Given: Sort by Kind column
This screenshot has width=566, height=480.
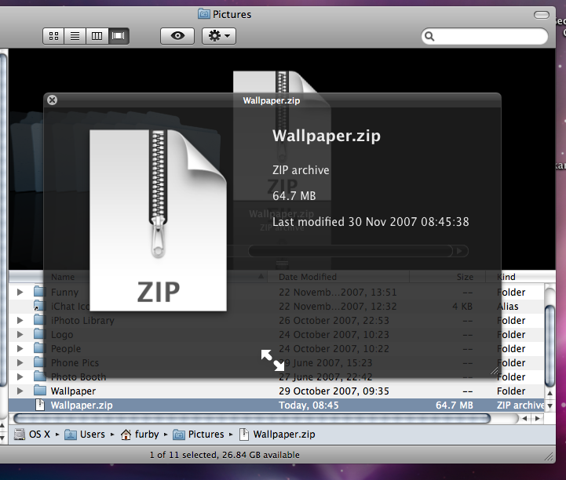Looking at the screenshot, I should 520,277.
